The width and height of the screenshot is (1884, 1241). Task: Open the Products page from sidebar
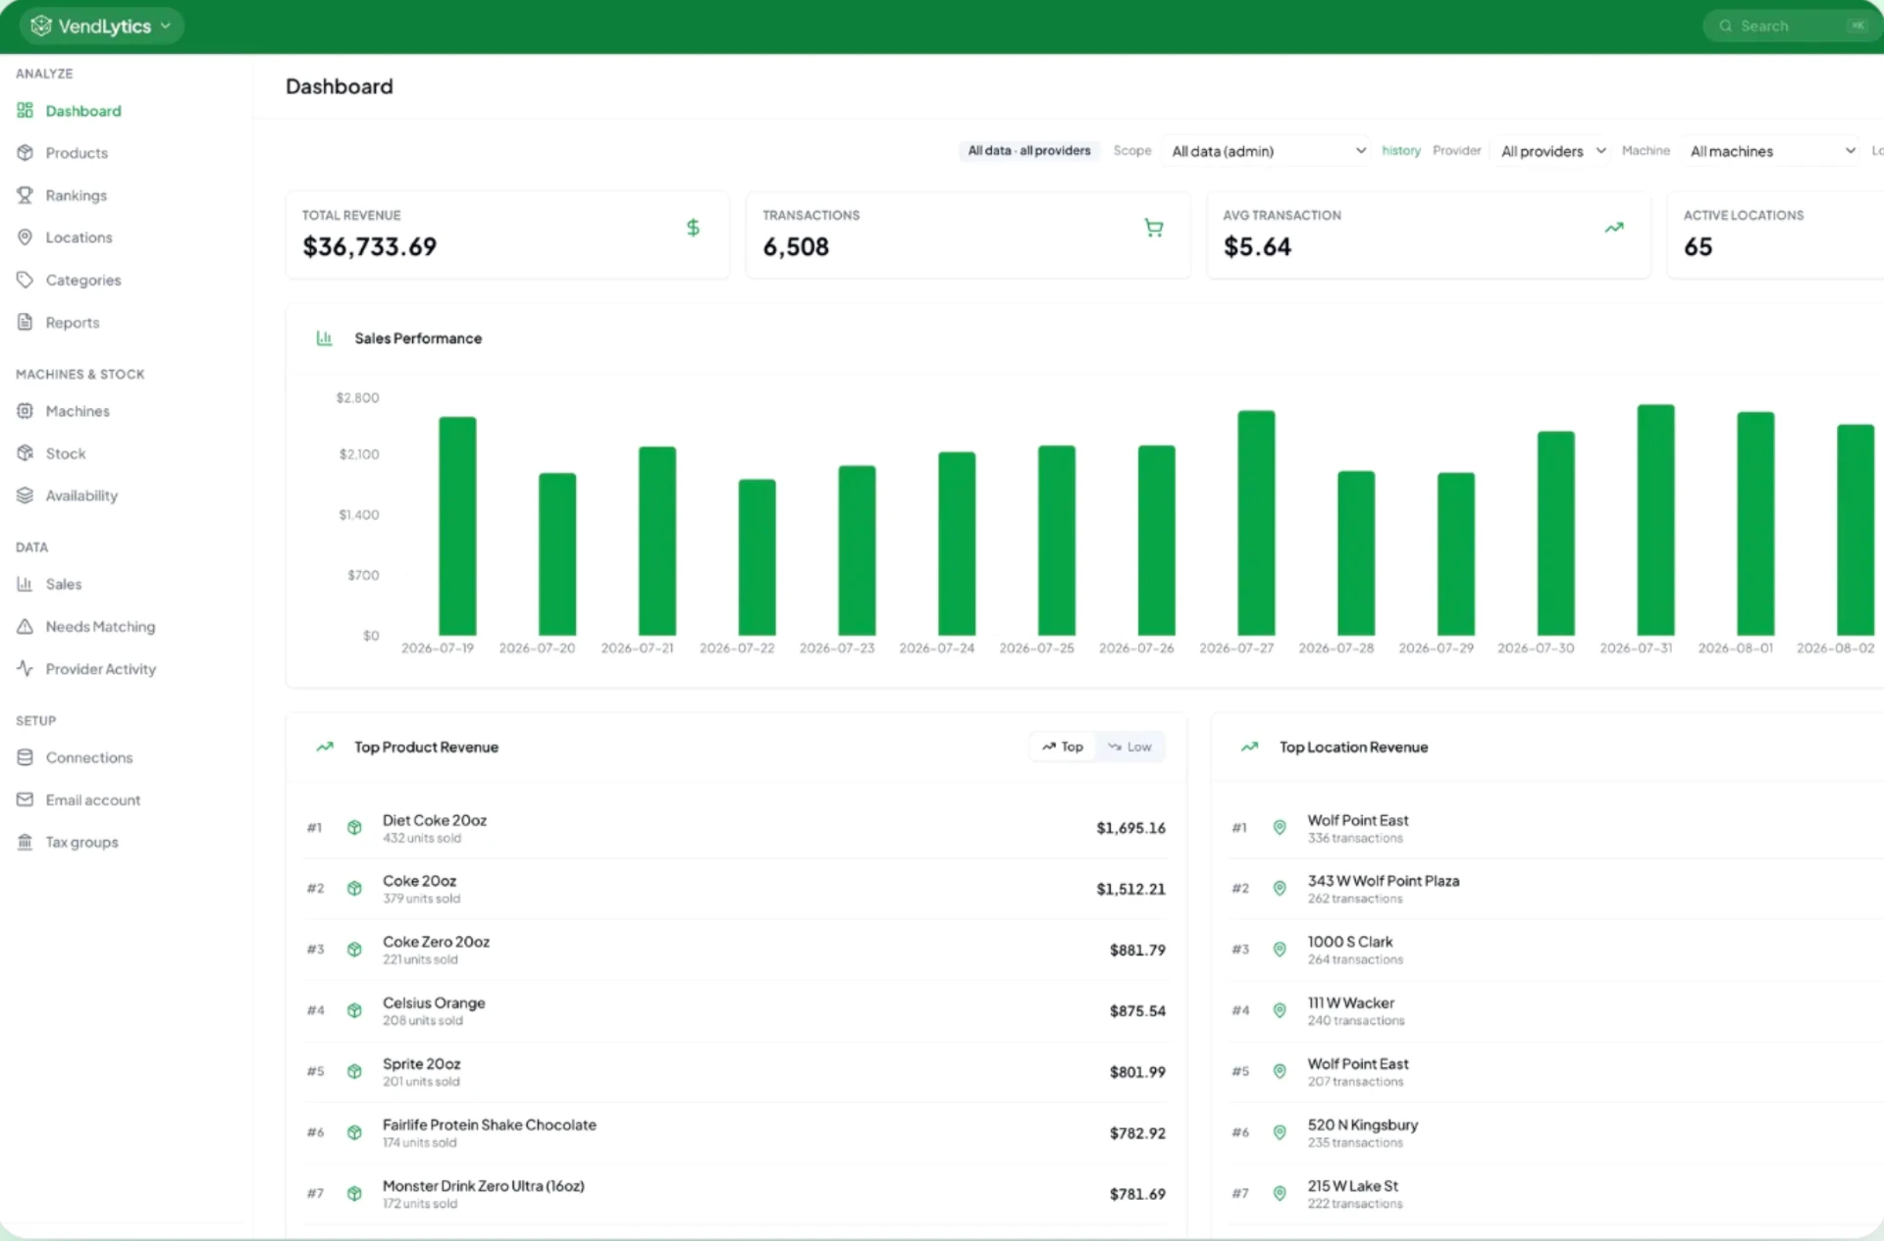pos(77,153)
